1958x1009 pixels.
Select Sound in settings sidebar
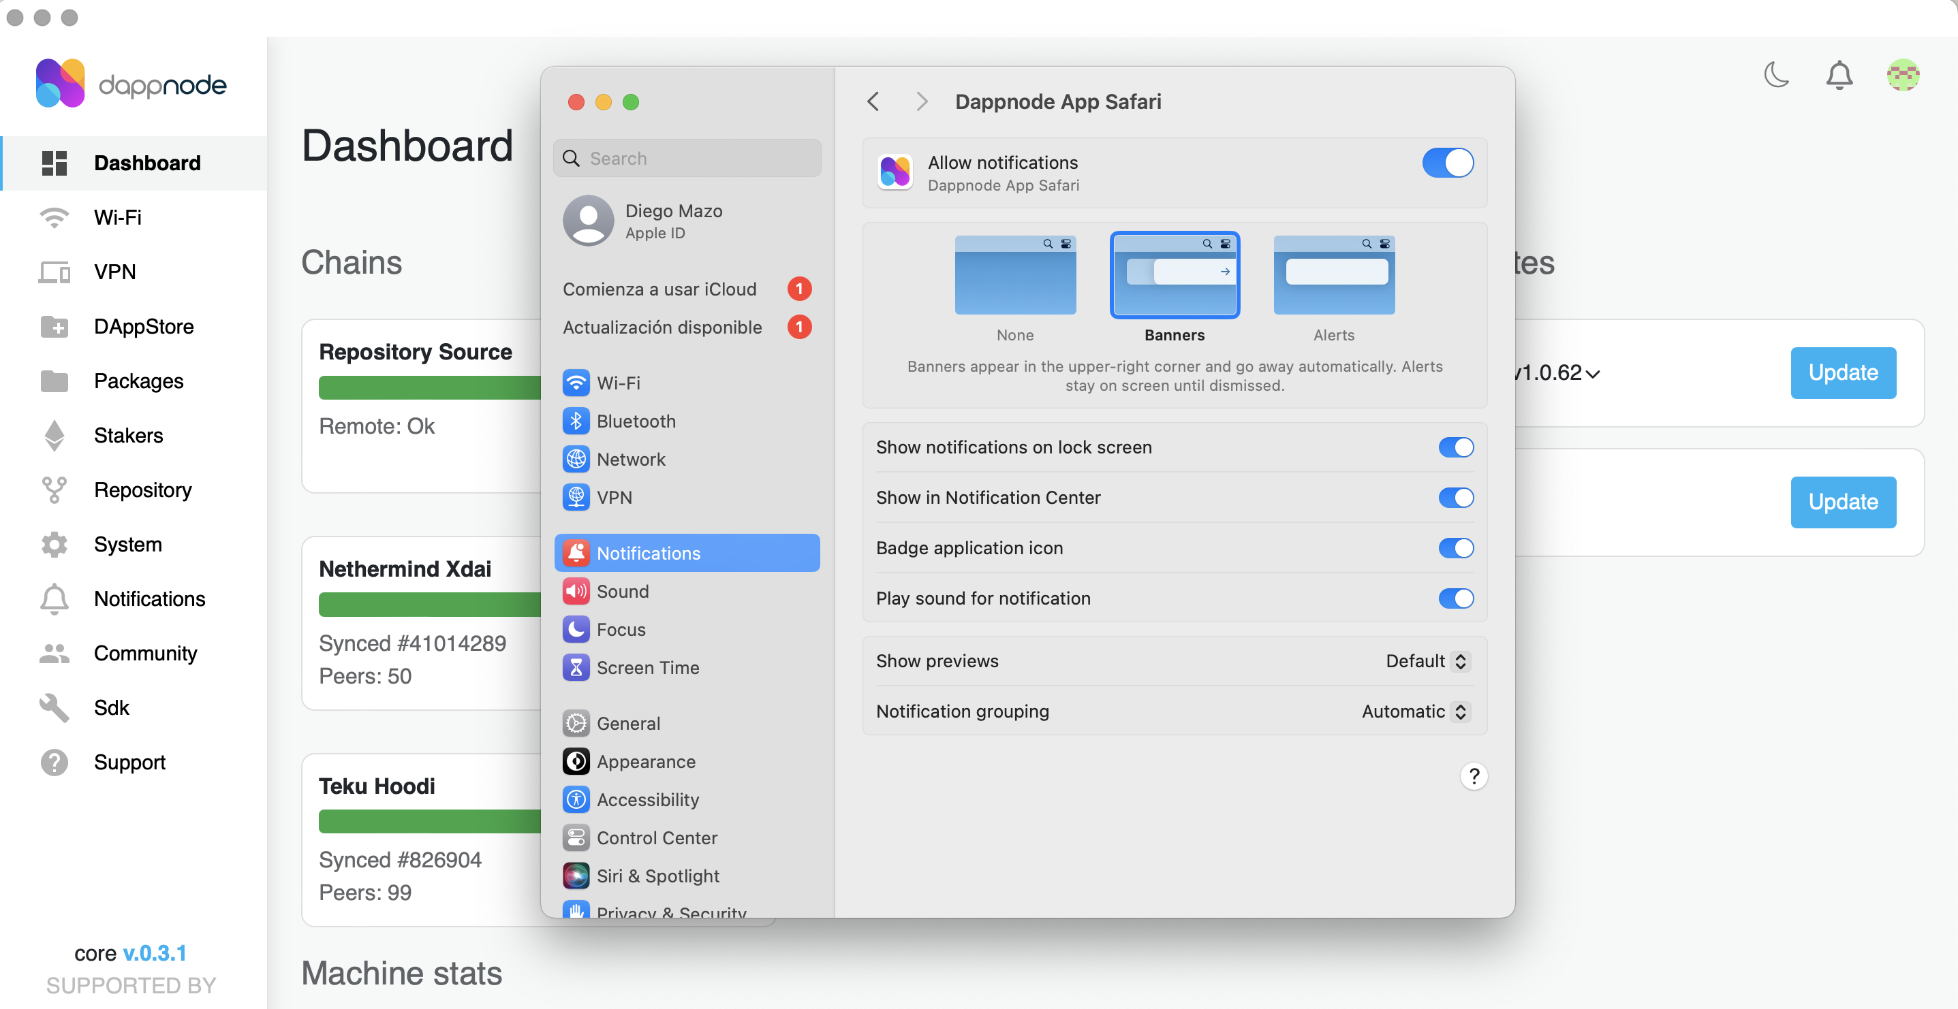(622, 591)
